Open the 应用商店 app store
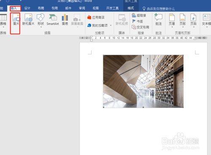Viewport: 211px width, 155px height. 96,17
